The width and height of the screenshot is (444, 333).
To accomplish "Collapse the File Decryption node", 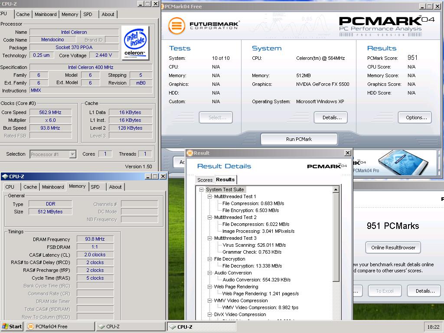I will tap(209, 259).
